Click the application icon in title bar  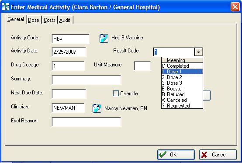tap(6, 7)
